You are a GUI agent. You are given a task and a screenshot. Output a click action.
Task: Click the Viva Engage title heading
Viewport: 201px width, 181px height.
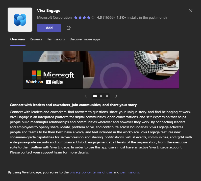tap(49, 11)
